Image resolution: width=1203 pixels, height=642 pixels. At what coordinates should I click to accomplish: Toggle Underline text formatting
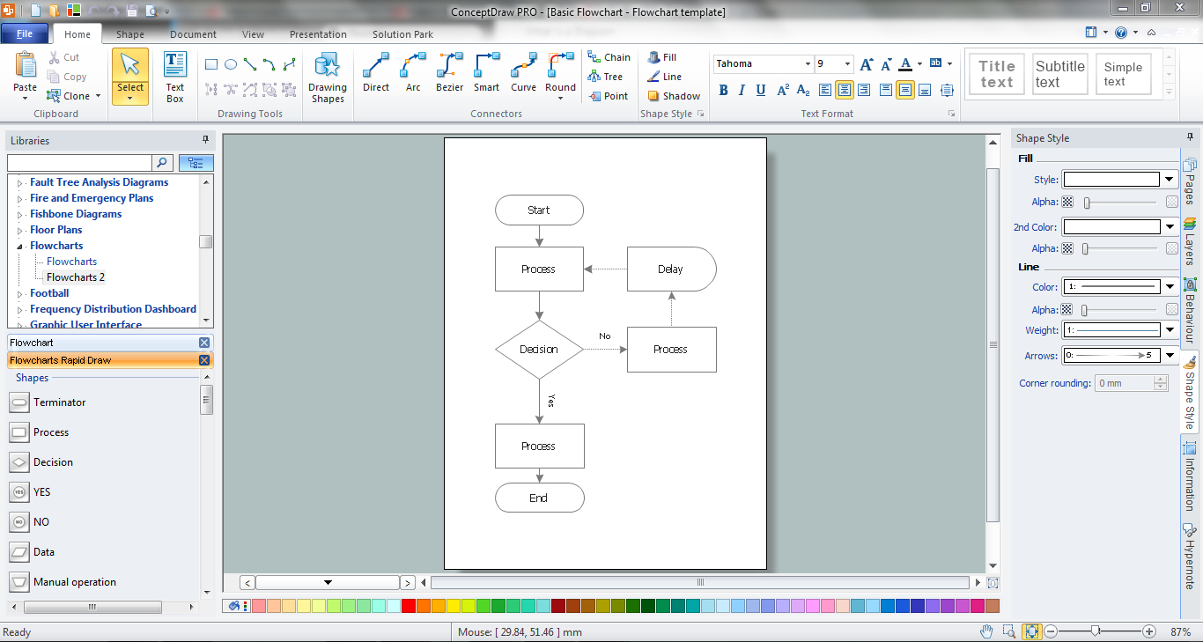point(761,90)
